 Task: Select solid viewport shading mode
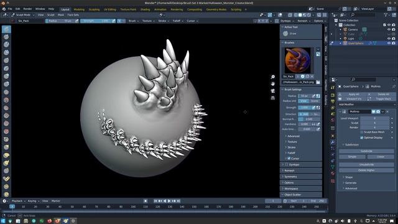tap(300, 15)
